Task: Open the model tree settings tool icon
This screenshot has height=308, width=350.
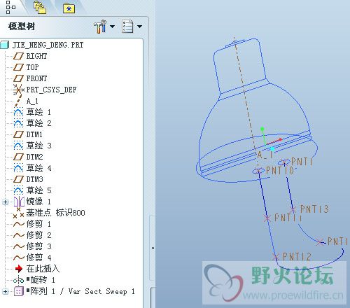Action: click(x=100, y=27)
